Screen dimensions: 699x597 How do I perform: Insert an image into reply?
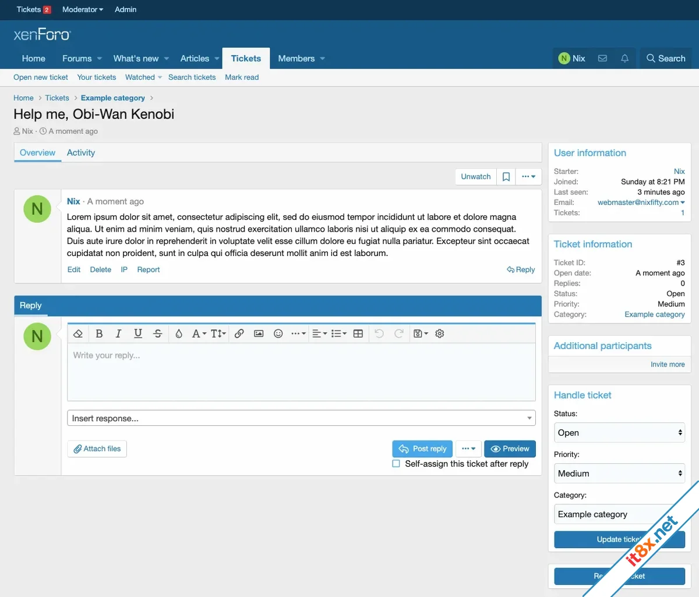pyautogui.click(x=259, y=333)
